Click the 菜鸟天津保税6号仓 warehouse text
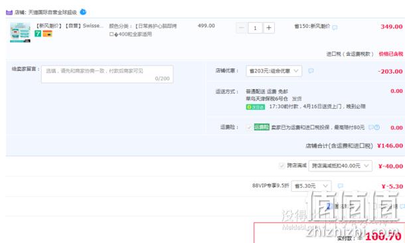 267,99
